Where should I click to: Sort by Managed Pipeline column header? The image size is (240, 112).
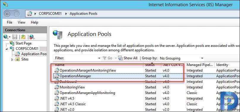[200, 65]
